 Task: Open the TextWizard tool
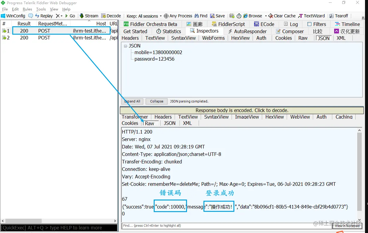(311, 16)
